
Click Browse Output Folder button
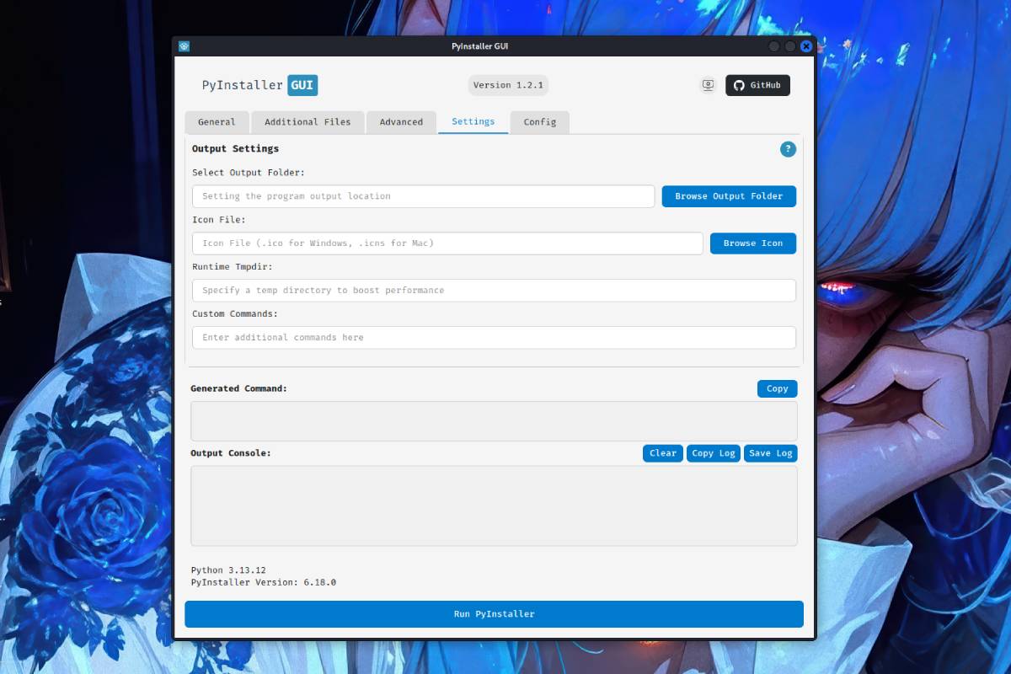729,196
